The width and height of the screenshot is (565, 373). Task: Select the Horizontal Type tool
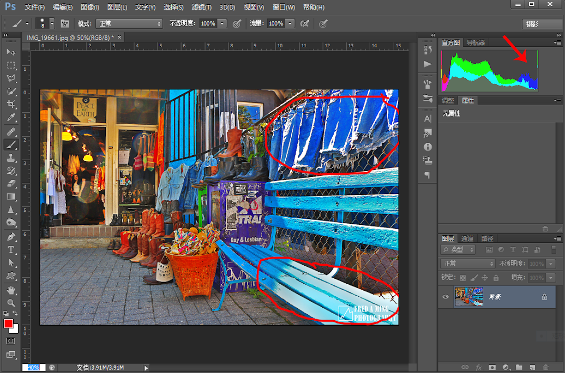pyautogui.click(x=11, y=249)
